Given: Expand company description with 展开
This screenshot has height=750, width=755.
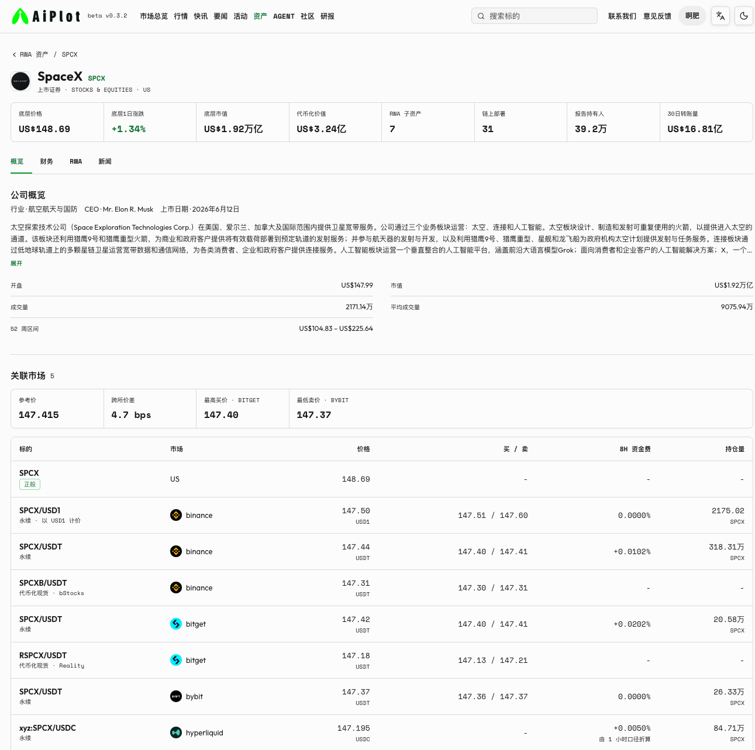Looking at the screenshot, I should click(16, 264).
